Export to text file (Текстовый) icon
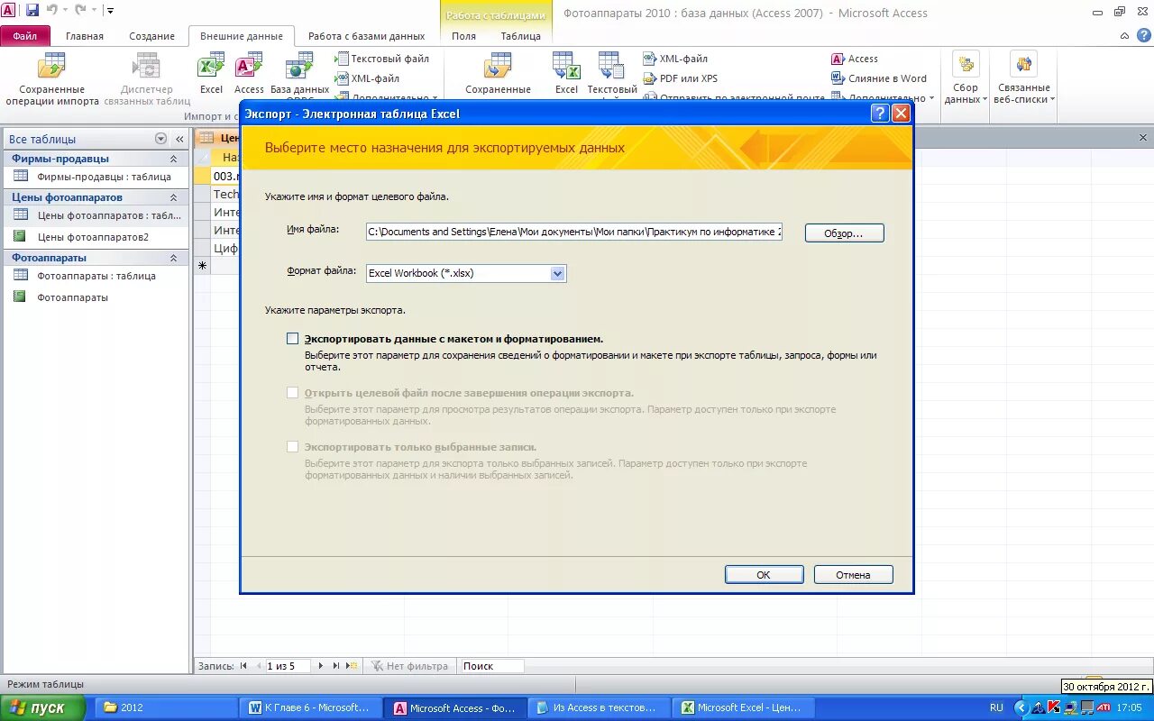Screen dimensions: 1154x721 pyautogui.click(x=612, y=73)
